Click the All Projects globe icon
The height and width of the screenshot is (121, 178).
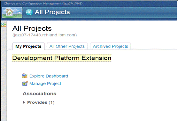point(29,12)
